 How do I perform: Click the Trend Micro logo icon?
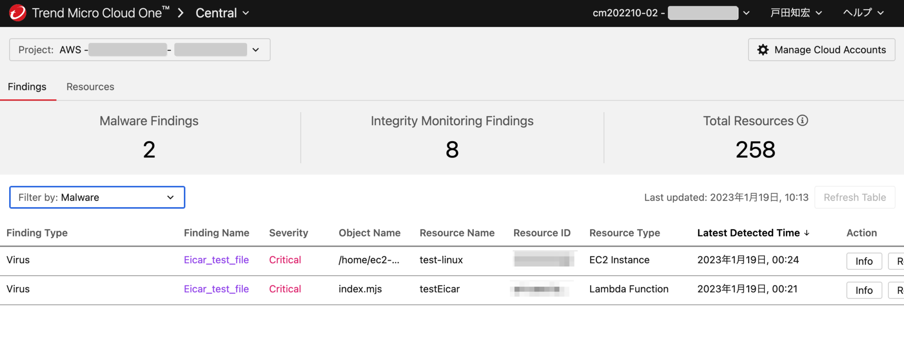[x=17, y=13]
